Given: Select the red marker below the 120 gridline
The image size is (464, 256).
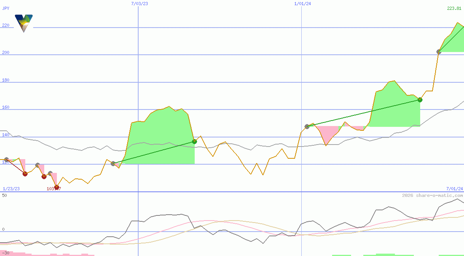Looking at the screenshot, I should pyautogui.click(x=25, y=174).
